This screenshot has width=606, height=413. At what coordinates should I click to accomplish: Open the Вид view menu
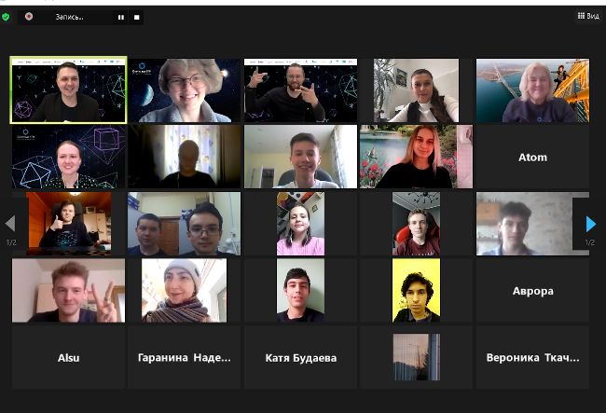[588, 16]
